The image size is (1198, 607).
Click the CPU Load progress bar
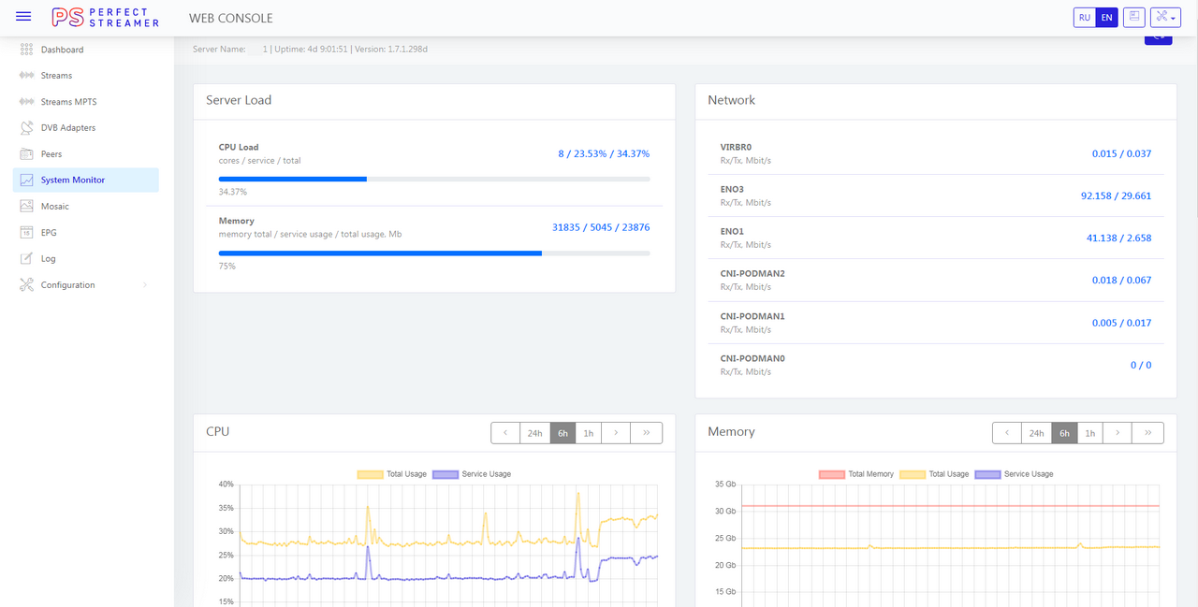(x=434, y=179)
